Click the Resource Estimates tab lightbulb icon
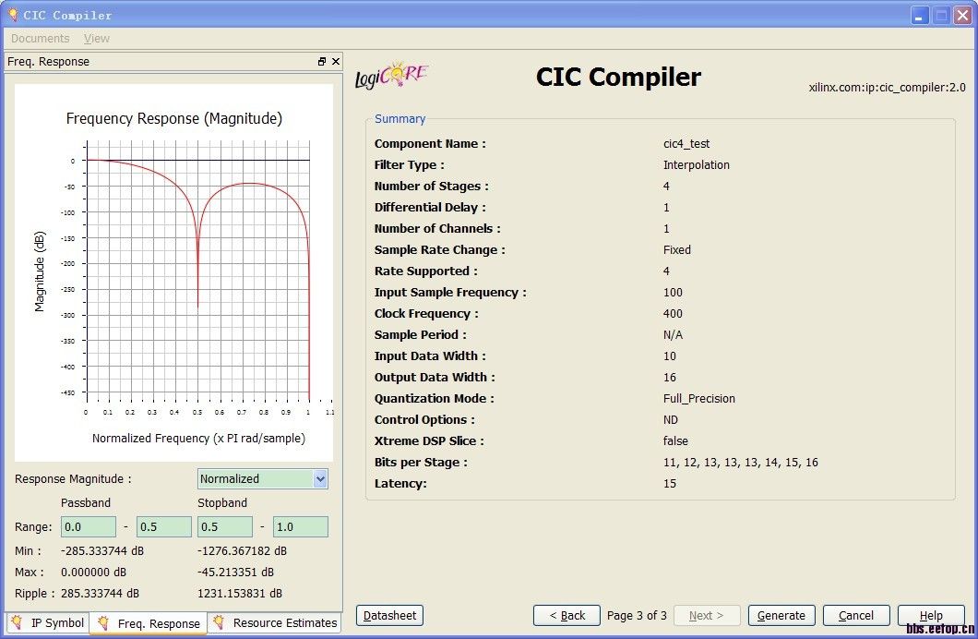The width and height of the screenshot is (978, 639). point(219,622)
